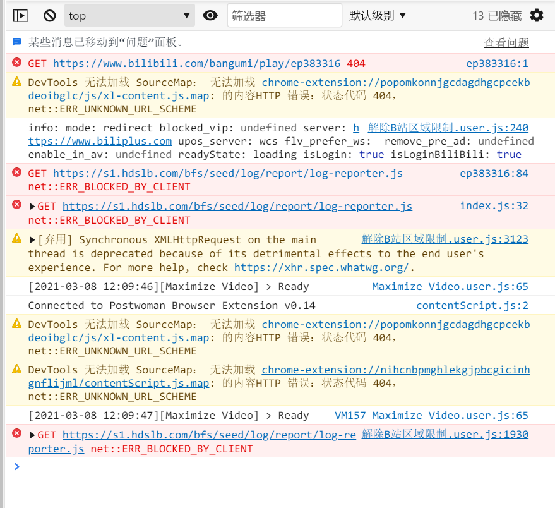Click the red error icon on 404 message
The image size is (555, 508).
point(16,63)
